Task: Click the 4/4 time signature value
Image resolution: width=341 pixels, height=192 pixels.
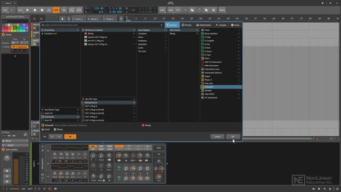Action: 101,12
